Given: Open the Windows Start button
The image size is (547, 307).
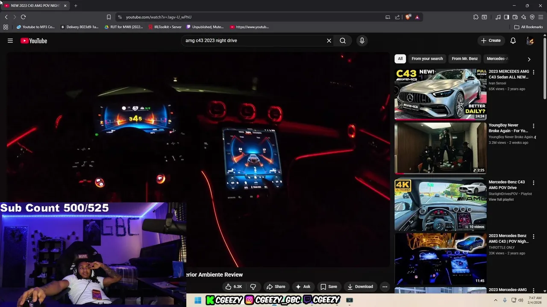Looking at the screenshot, I should point(198,301).
